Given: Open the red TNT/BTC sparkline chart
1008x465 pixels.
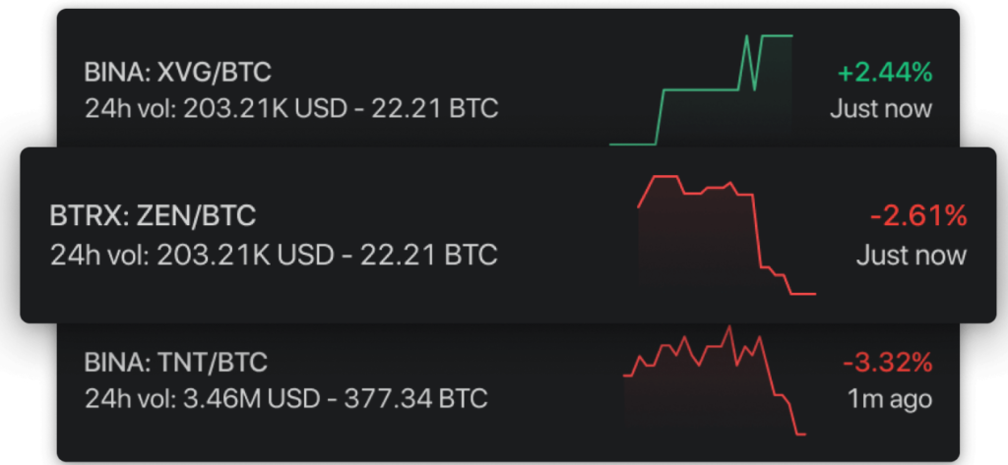Looking at the screenshot, I should click(715, 380).
